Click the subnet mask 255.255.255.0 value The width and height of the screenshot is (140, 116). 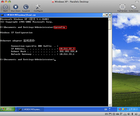[68, 51]
